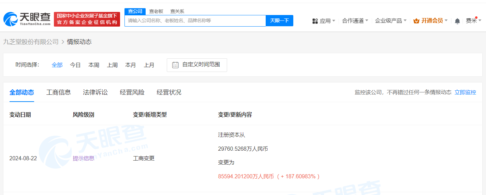Expand the 合作通道 dropdown

[355, 21]
